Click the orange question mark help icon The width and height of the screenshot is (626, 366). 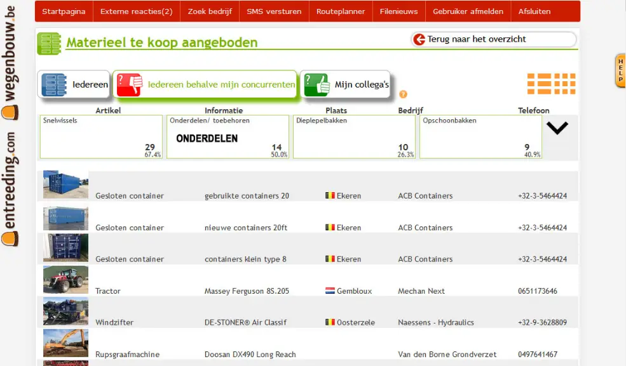tap(403, 95)
